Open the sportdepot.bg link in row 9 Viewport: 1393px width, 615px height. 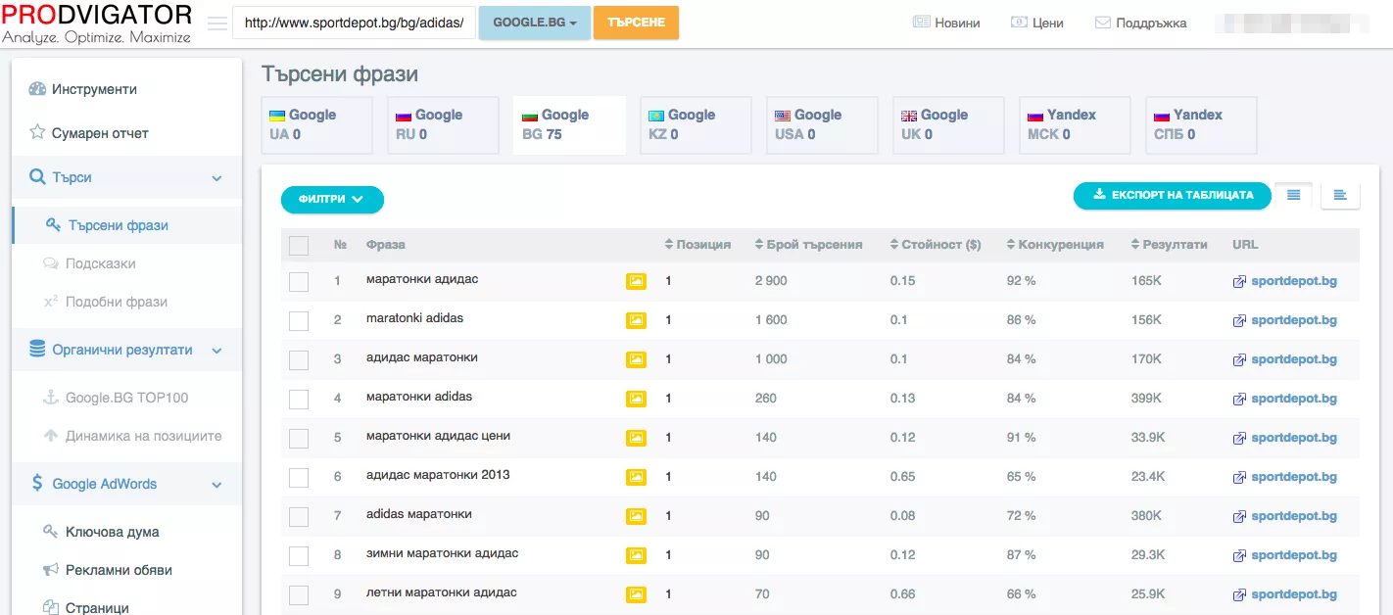coord(1293,594)
